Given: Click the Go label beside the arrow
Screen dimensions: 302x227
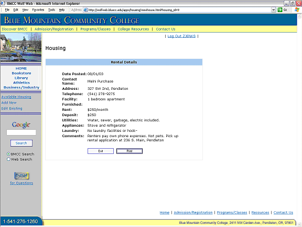Looking at the screenshot, I should tap(285, 10).
